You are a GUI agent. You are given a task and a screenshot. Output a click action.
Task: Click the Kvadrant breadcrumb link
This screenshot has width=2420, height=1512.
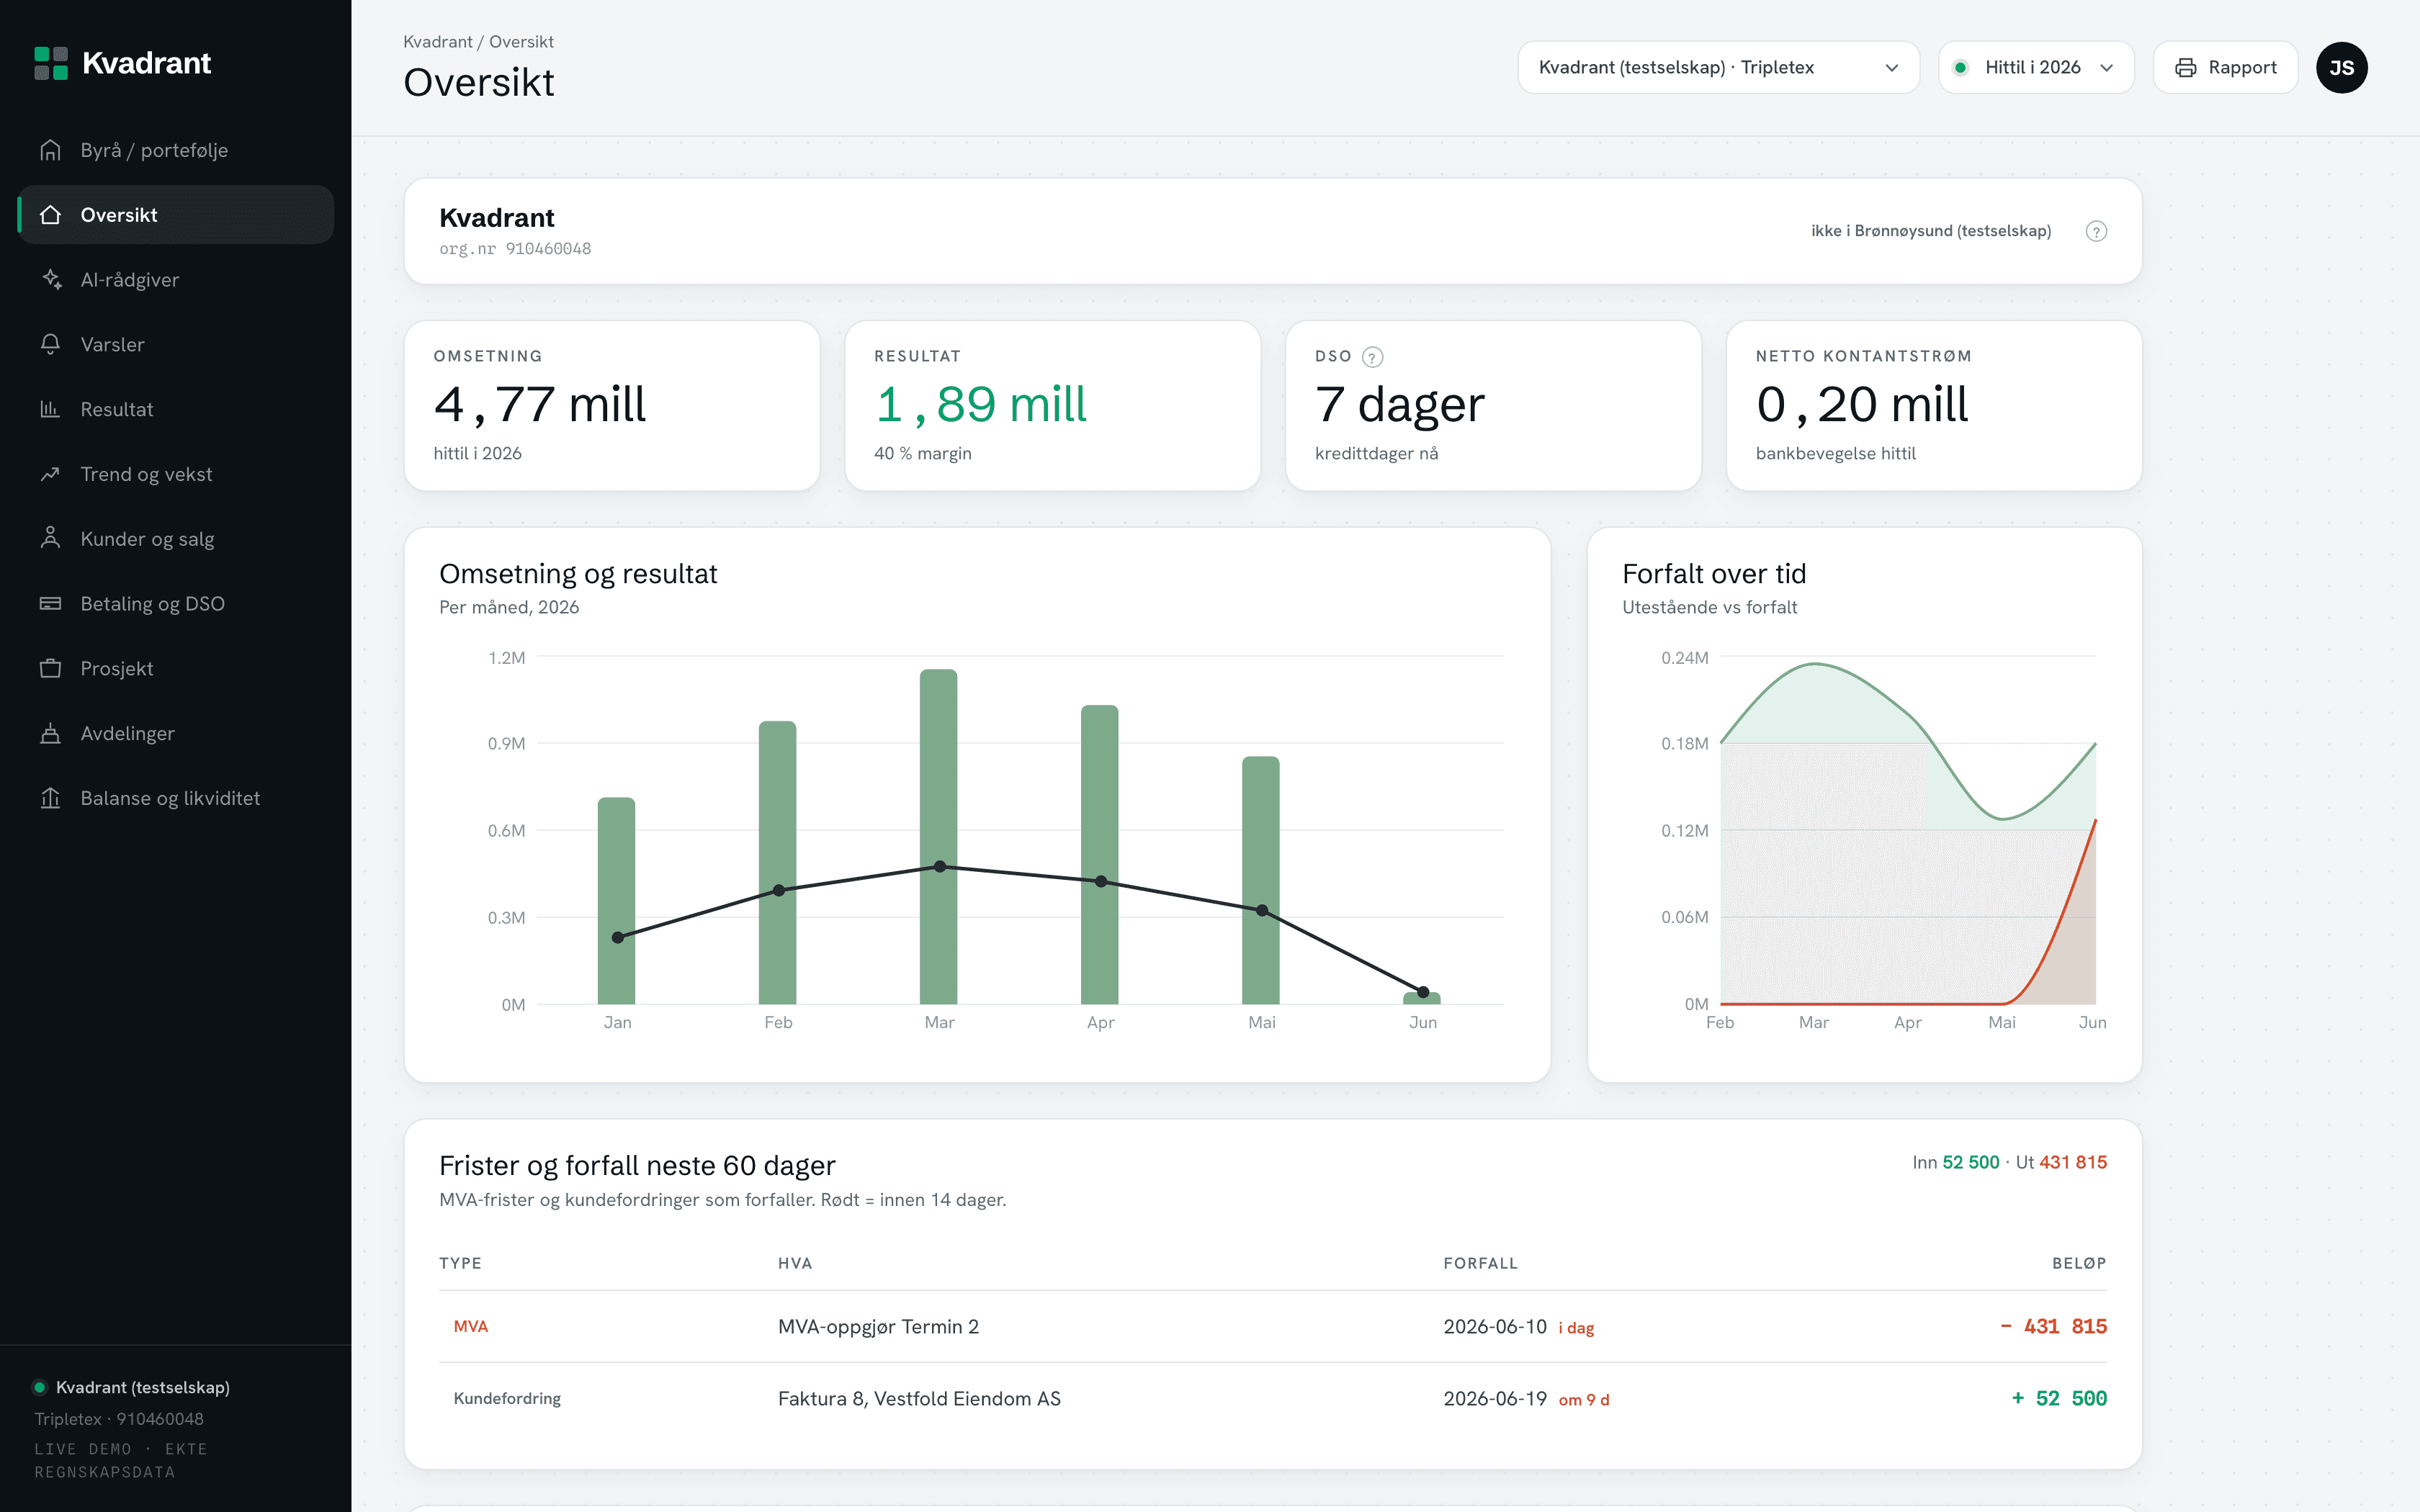[438, 42]
